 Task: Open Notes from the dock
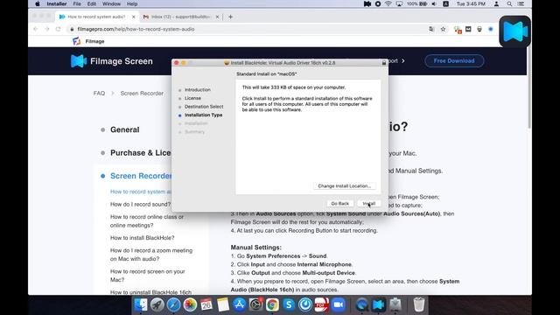[223, 304]
